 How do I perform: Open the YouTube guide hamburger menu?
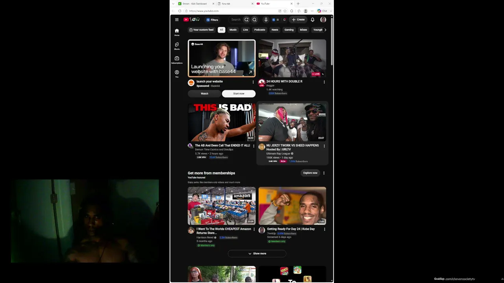tap(177, 20)
